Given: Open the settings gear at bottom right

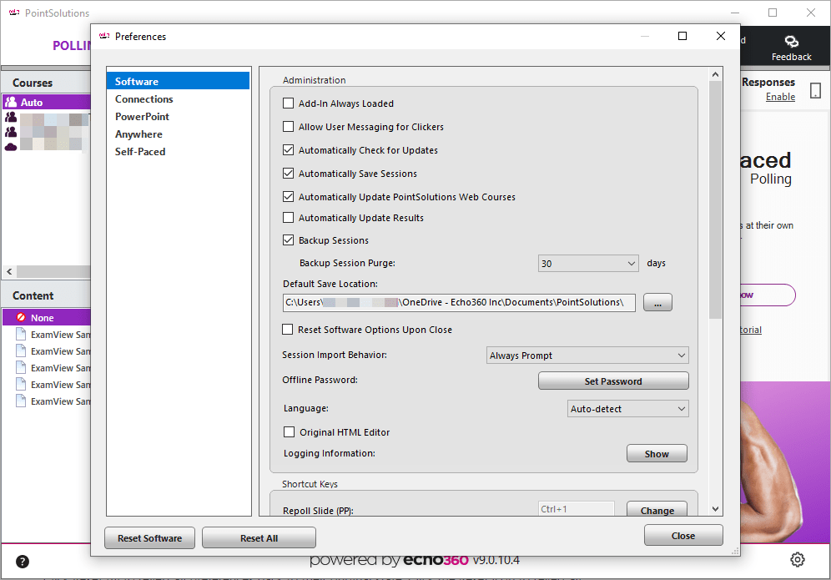Looking at the screenshot, I should (x=797, y=560).
